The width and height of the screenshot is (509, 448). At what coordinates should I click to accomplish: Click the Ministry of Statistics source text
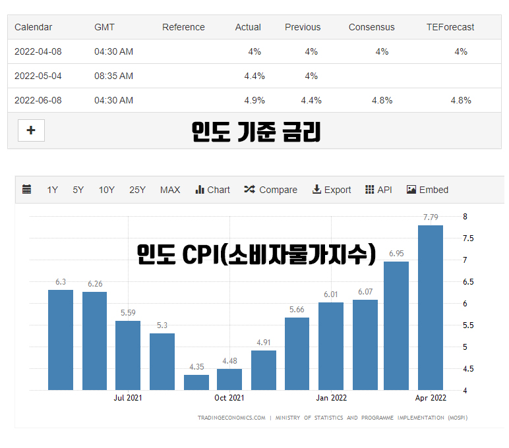[371, 418]
